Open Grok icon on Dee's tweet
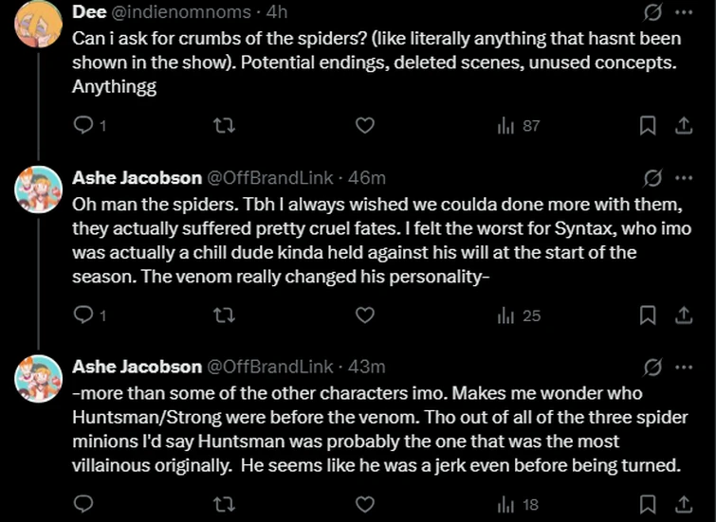The width and height of the screenshot is (716, 522). [x=652, y=13]
